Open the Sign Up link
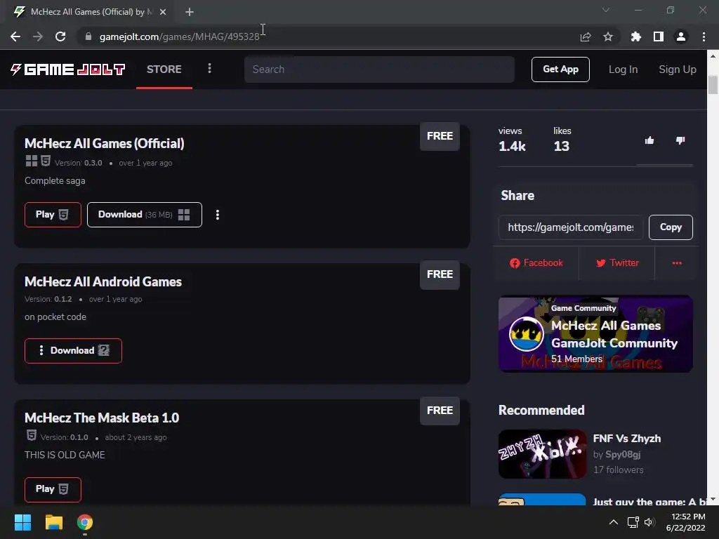This screenshot has height=539, width=719. pos(678,69)
